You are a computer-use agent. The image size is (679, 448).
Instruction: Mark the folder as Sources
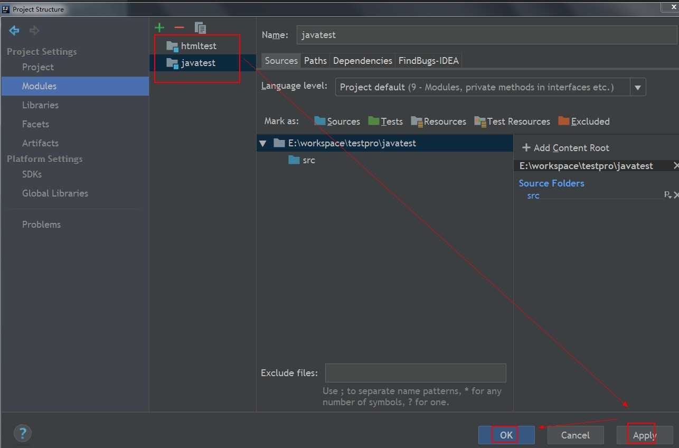(337, 122)
